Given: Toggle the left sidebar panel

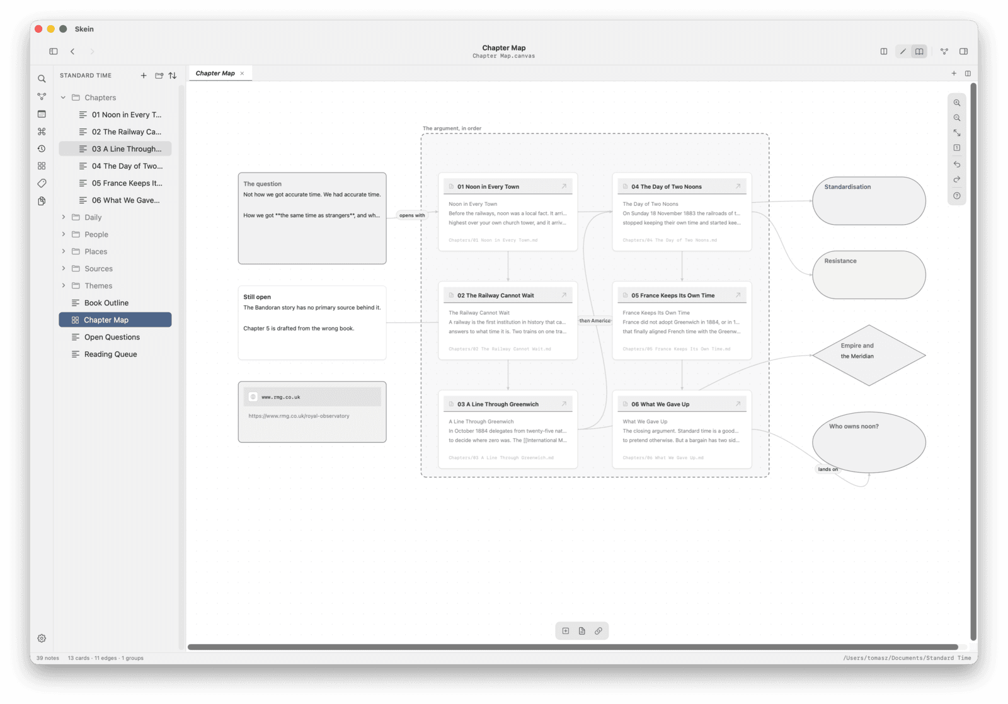Looking at the screenshot, I should [x=54, y=52].
